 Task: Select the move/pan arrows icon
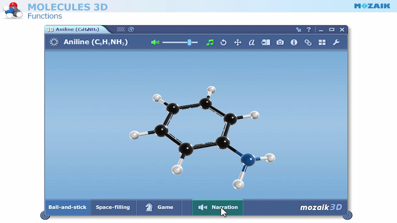(x=238, y=42)
